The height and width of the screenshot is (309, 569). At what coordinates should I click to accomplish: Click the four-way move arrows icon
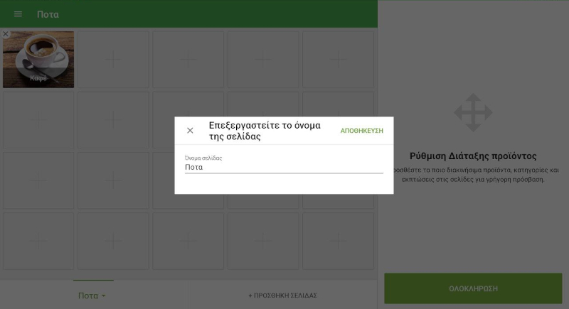point(473,113)
